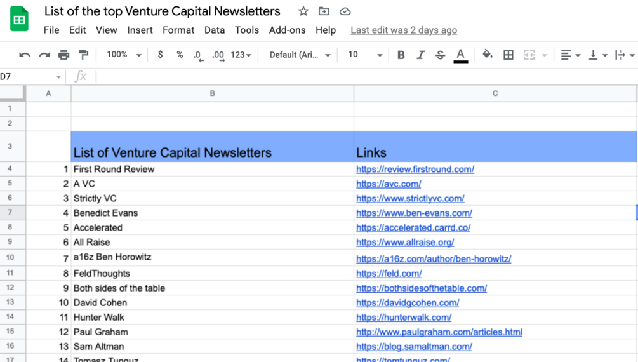Open the File menu
Screen dimensions: 638x362
[51, 30]
